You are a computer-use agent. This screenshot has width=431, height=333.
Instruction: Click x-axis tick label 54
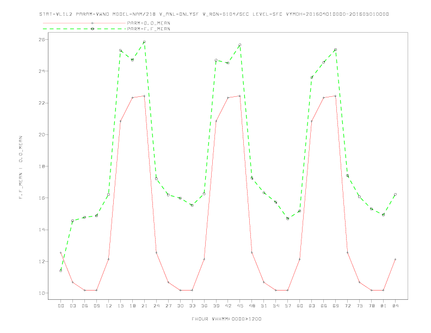coord(276,306)
